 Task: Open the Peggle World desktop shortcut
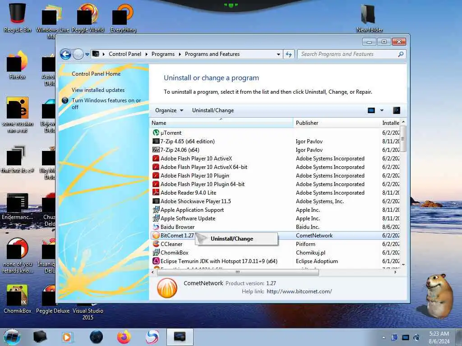(88, 18)
